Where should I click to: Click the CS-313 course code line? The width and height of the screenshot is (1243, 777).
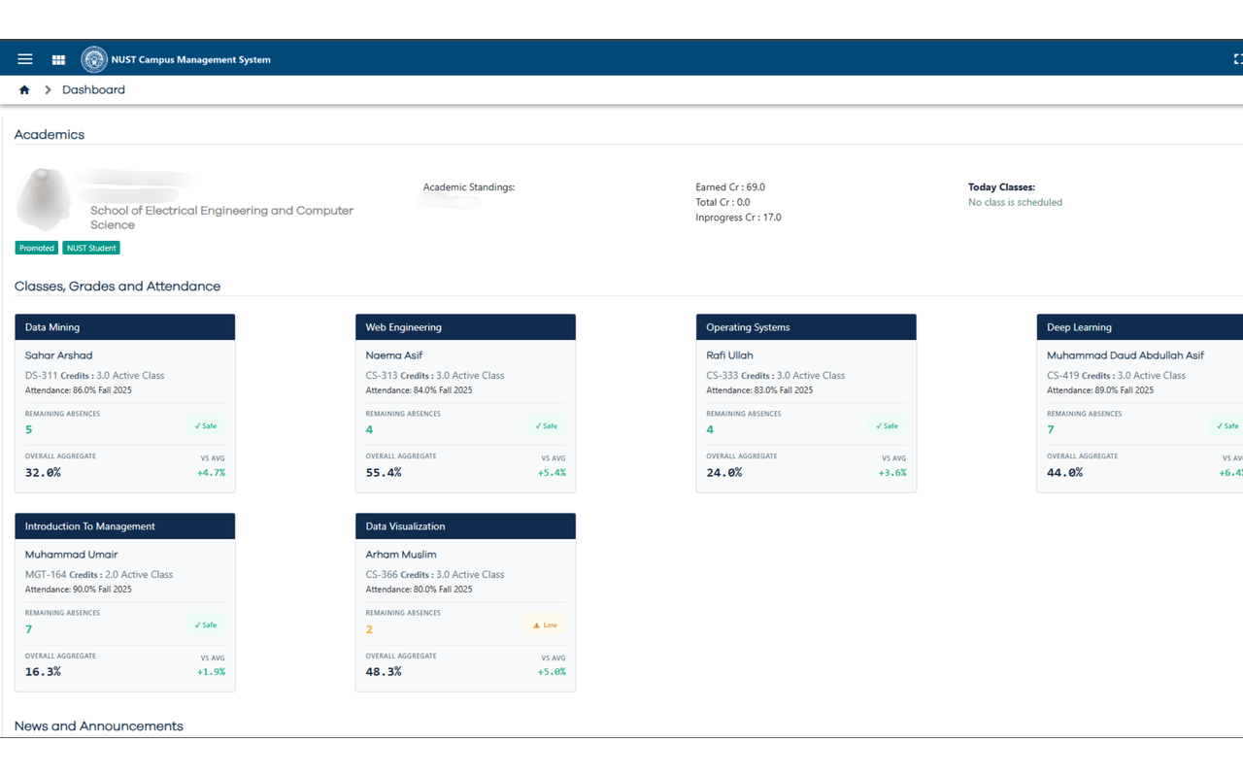pos(435,376)
